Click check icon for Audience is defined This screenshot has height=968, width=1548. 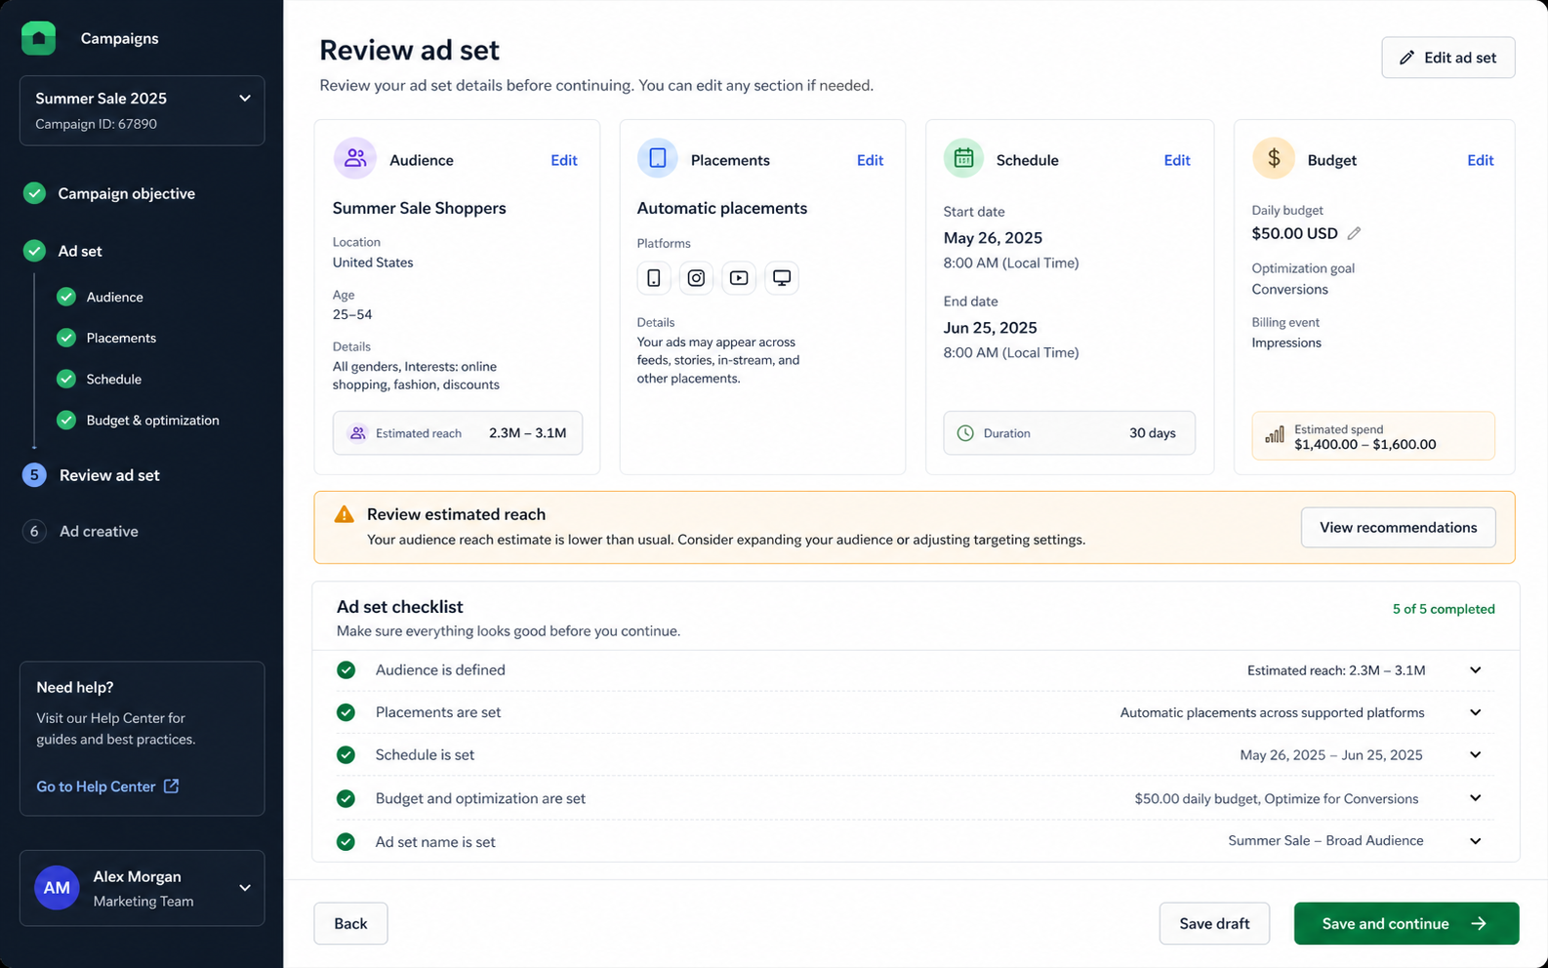346,669
